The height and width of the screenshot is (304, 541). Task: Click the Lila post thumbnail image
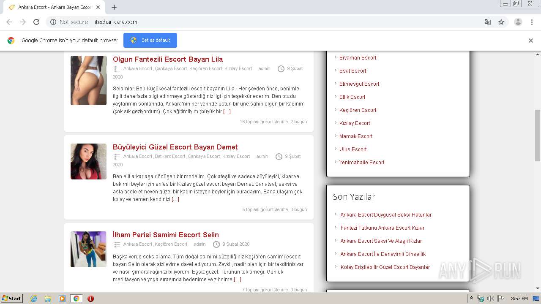[x=88, y=80]
